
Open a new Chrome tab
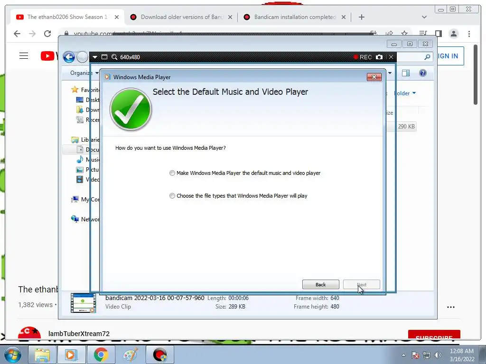click(361, 17)
